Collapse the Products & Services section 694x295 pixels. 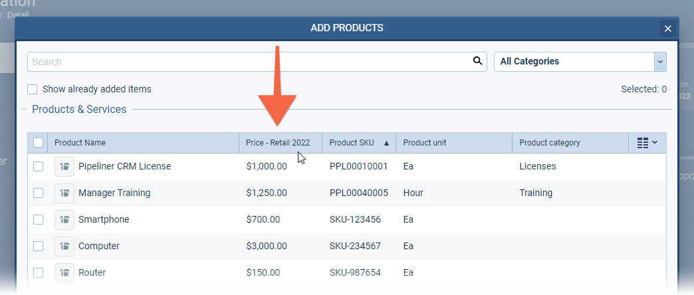pyautogui.click(x=25, y=110)
